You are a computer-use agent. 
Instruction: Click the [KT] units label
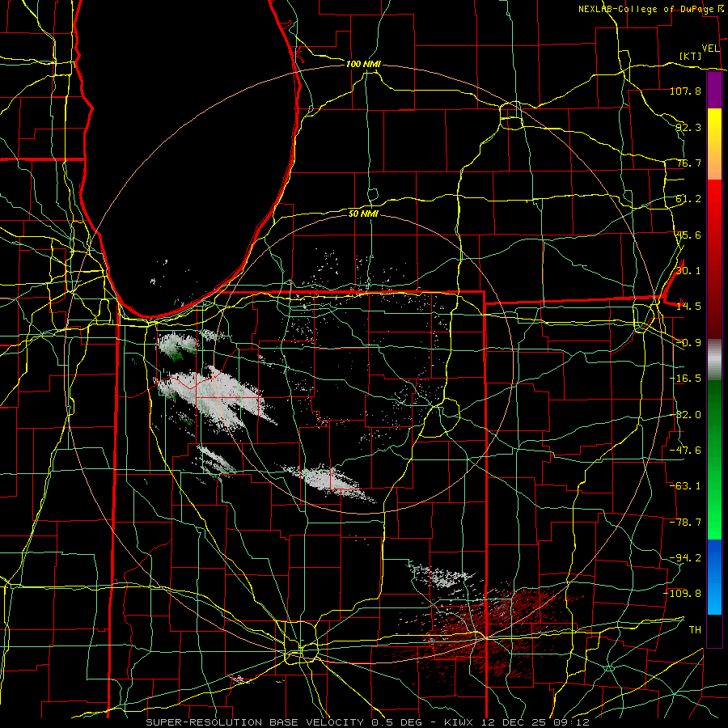point(691,56)
